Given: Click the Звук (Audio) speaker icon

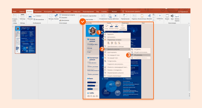Looking at the screenshot, I should (x=172, y=16).
